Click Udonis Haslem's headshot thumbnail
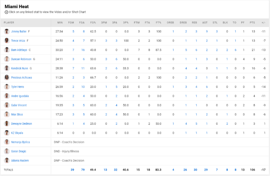270x176 pixels. pos(7,161)
